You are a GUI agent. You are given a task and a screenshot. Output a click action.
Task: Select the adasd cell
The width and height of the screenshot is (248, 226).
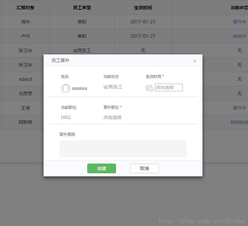tap(25, 79)
